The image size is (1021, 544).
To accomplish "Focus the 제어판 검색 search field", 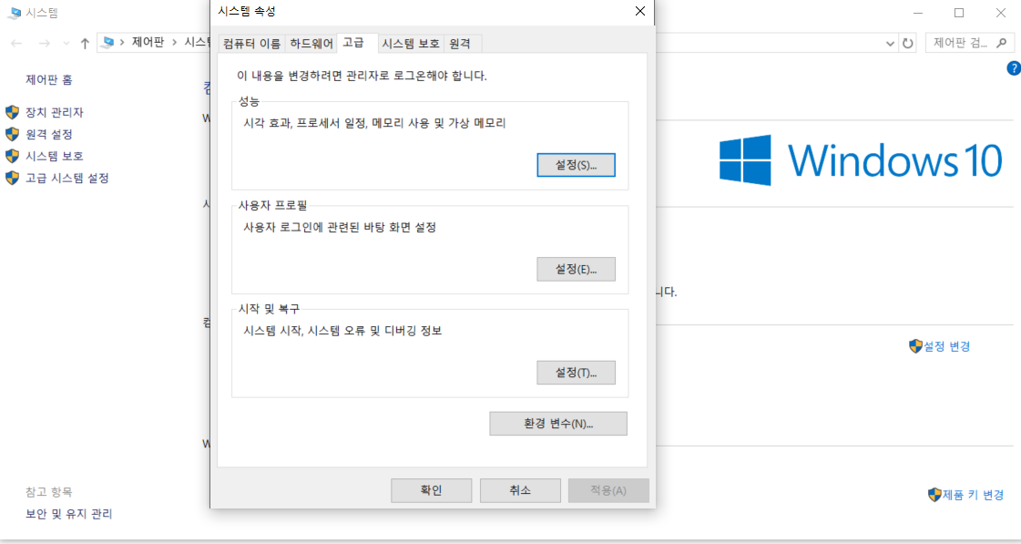I will 970,43.
